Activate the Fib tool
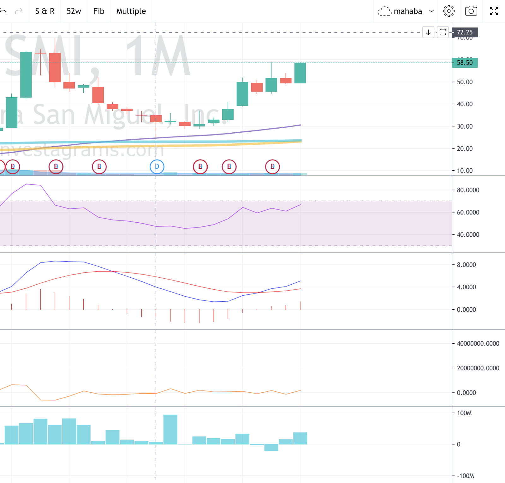 coord(99,11)
